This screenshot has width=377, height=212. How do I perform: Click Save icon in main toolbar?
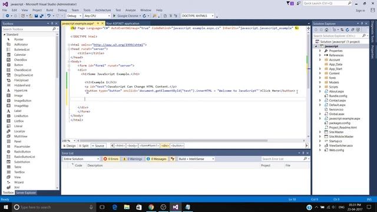(x=36, y=16)
